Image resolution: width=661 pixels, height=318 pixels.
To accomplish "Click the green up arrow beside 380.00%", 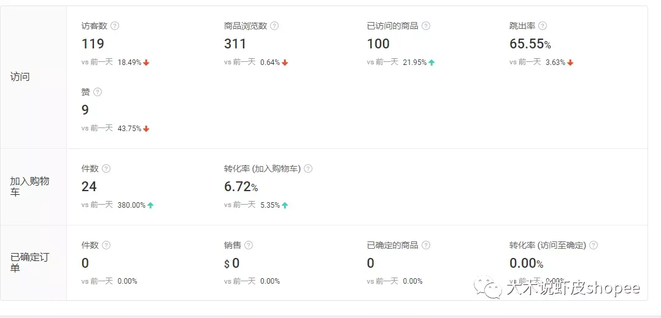I will pos(150,205).
